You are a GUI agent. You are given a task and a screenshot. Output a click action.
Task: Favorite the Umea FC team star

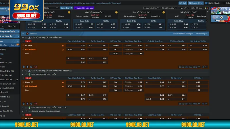pyautogui.click(x=23, y=82)
